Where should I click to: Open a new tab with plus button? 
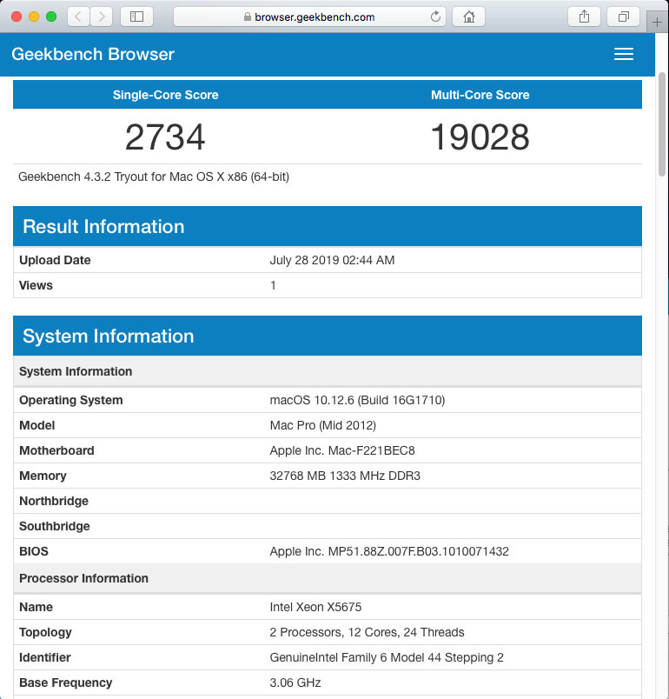(659, 22)
